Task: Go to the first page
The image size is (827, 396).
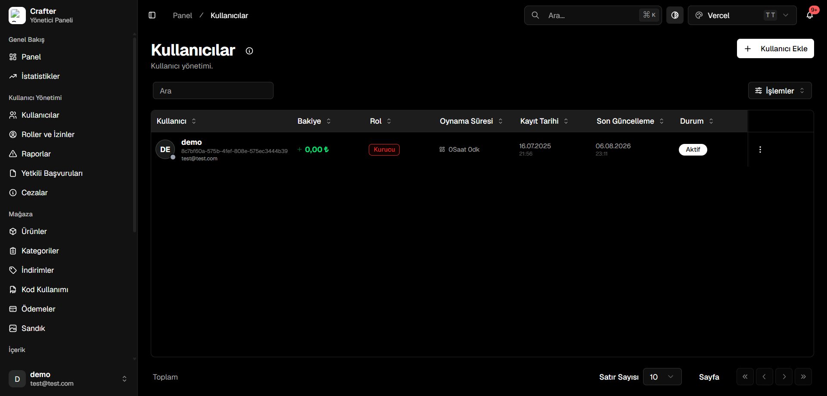Action: click(x=745, y=377)
